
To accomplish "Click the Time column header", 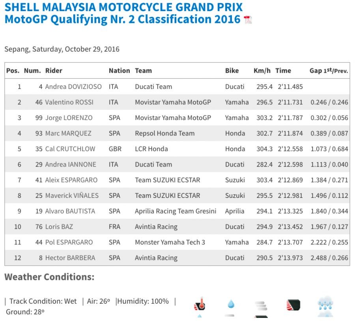I will click(283, 71).
